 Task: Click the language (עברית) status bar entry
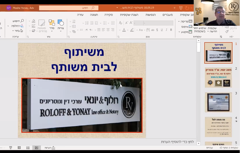(210, 148)
